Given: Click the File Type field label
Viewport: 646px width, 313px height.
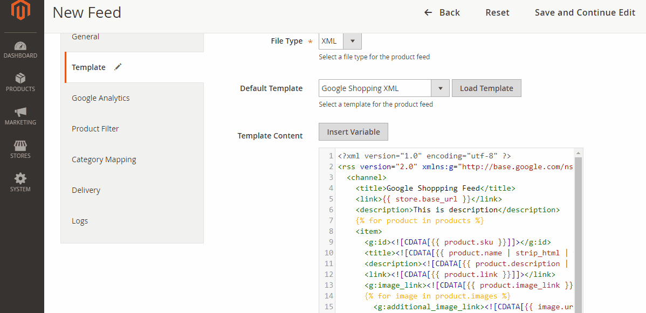Looking at the screenshot, I should pos(287,41).
